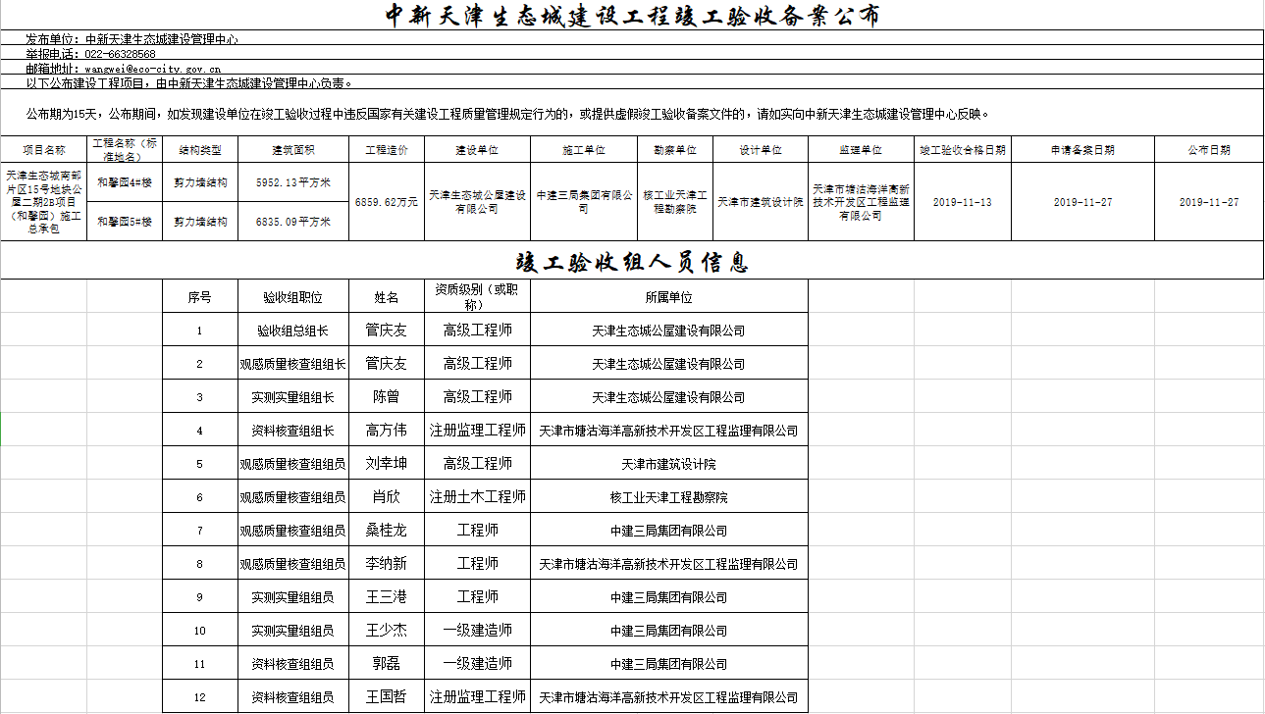1265x714 pixels.
Task: Select the sequence number 12 cell
Action: pyautogui.click(x=199, y=697)
